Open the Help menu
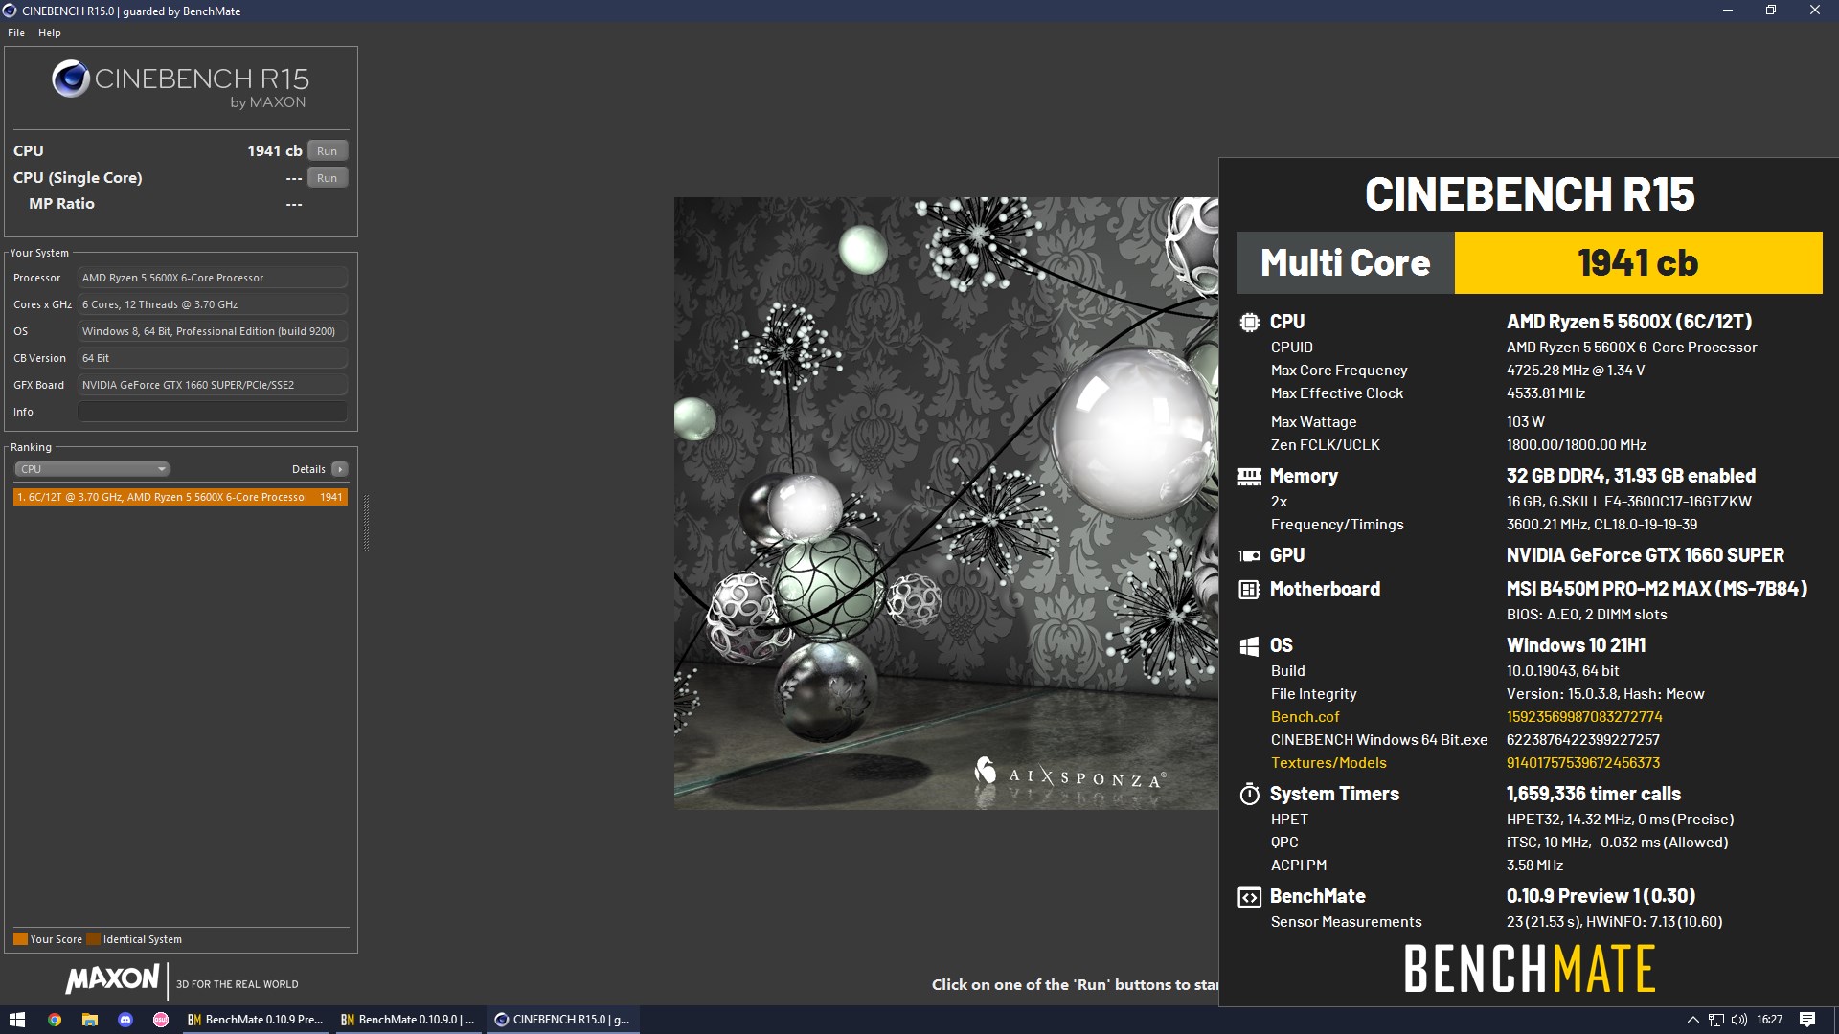This screenshot has height=1034, width=1839. point(50,33)
